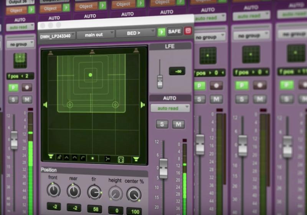Click the rear right speaker icon in panner
This screenshot has width=307, height=215.
click(x=136, y=159)
